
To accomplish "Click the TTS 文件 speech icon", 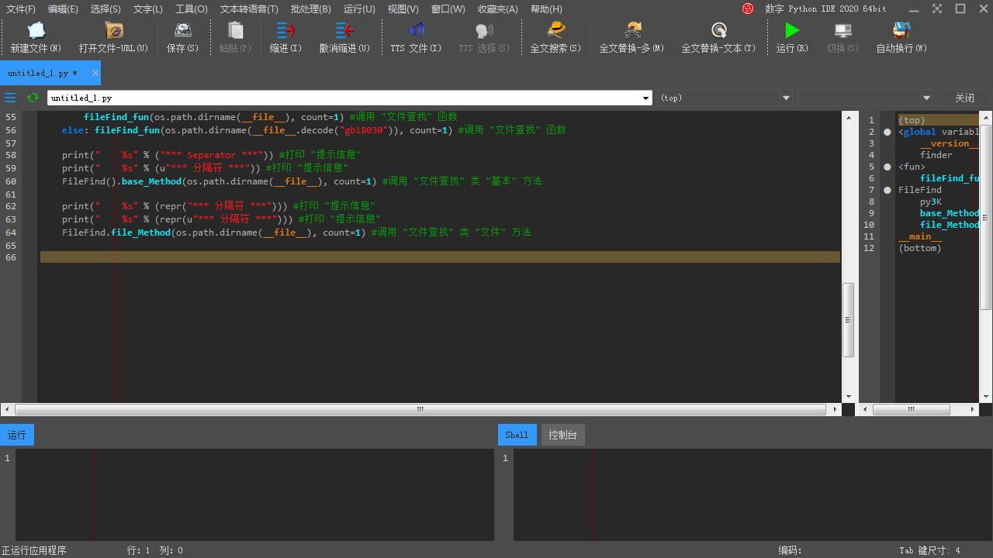I will (416, 31).
